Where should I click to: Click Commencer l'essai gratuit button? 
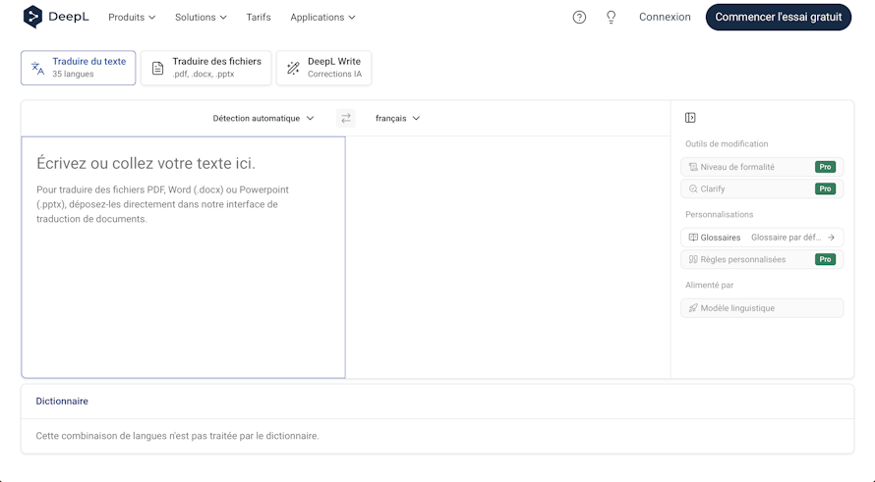click(x=779, y=18)
